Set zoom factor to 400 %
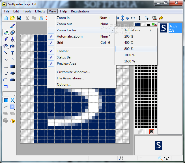The width and height of the screenshot is (185, 163). coord(136,43)
